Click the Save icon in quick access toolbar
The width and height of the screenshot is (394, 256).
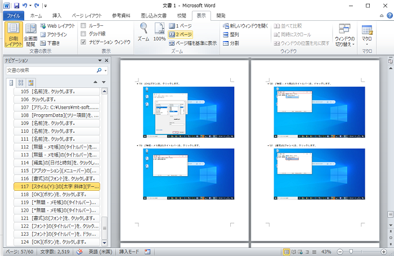pos(16,6)
